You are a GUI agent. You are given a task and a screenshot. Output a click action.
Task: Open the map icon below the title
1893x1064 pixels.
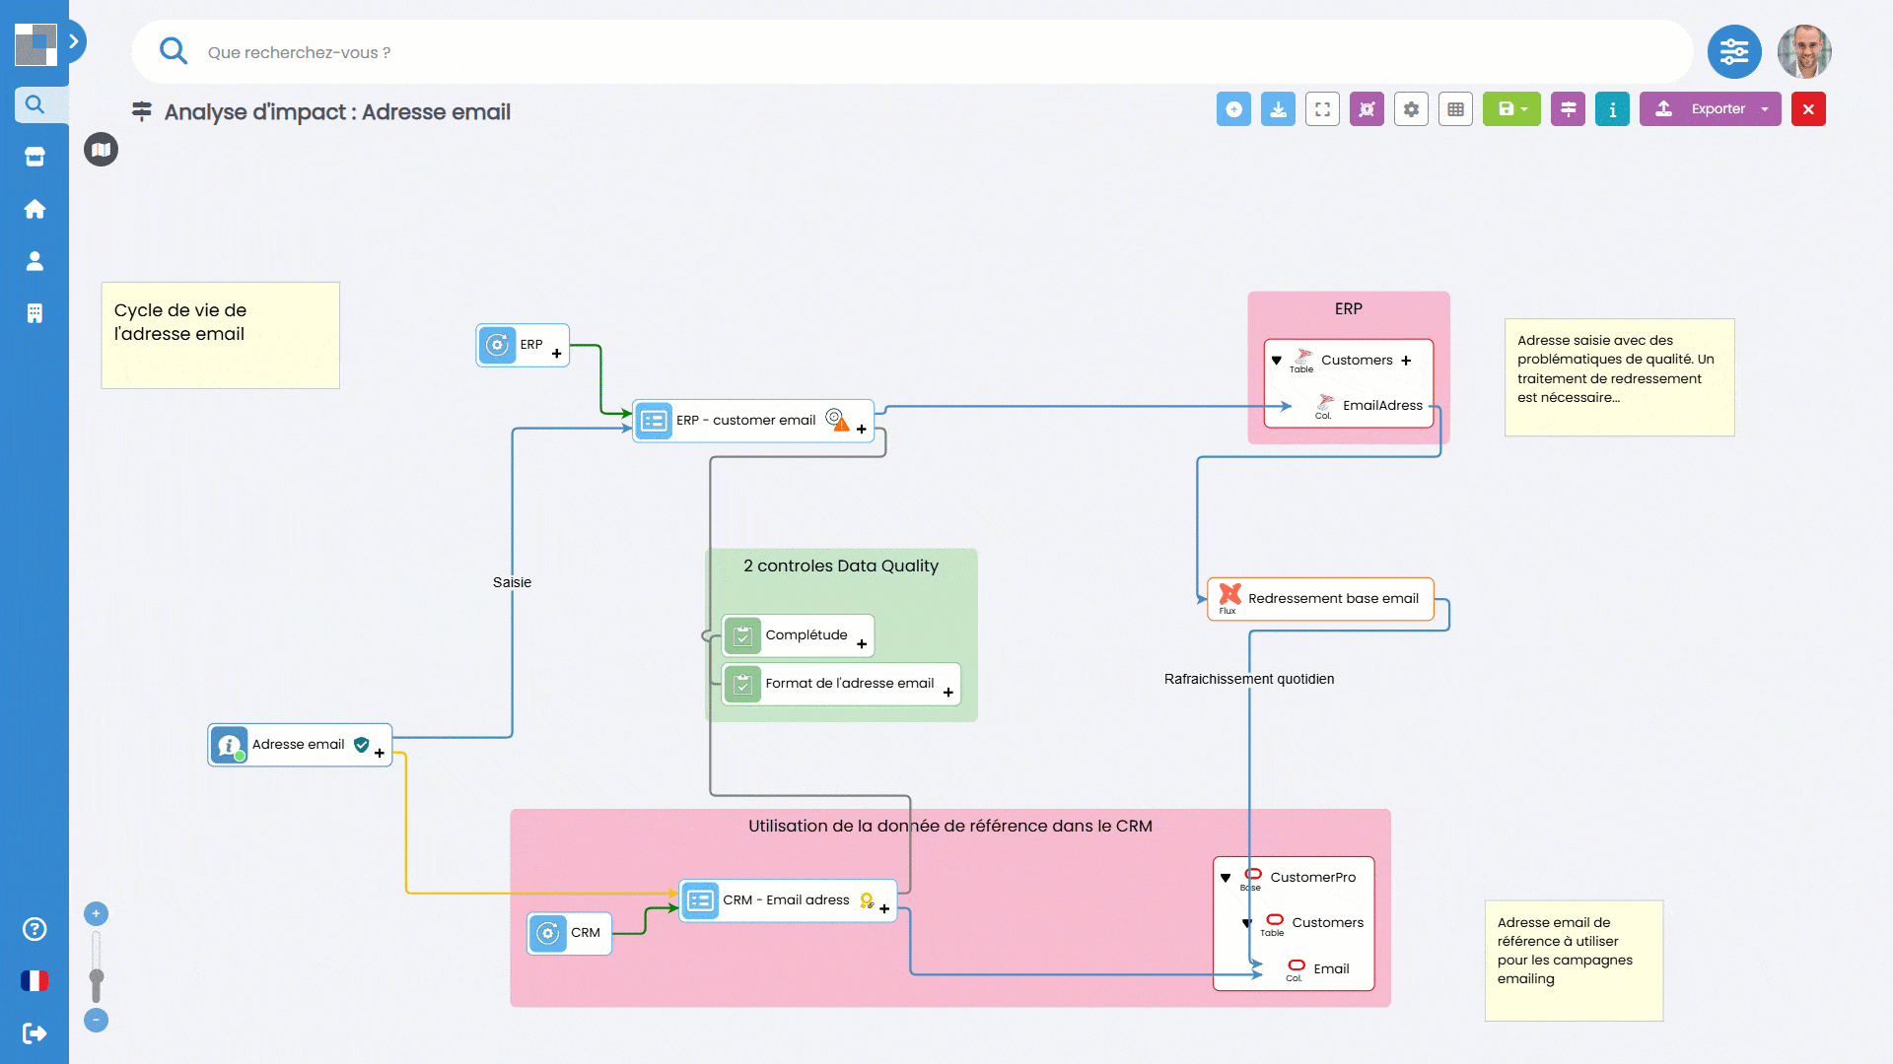[x=101, y=150]
